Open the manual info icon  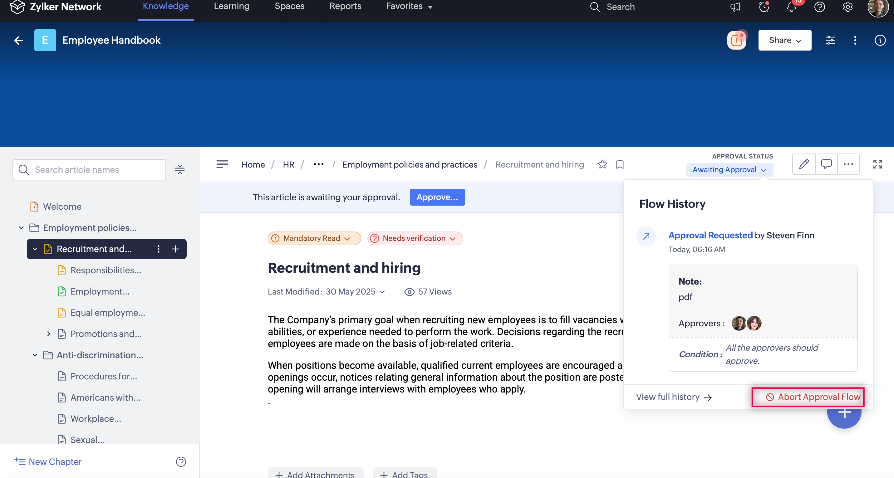[x=880, y=40]
